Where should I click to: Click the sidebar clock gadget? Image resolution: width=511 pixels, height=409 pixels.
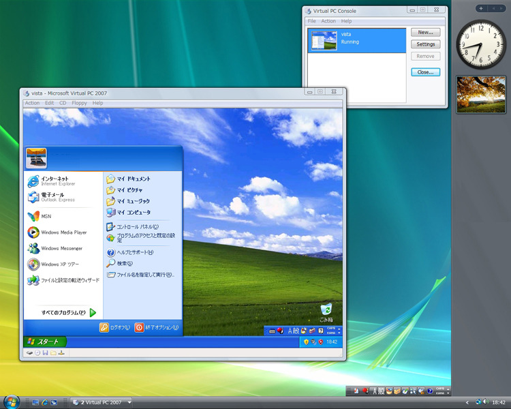click(x=481, y=44)
